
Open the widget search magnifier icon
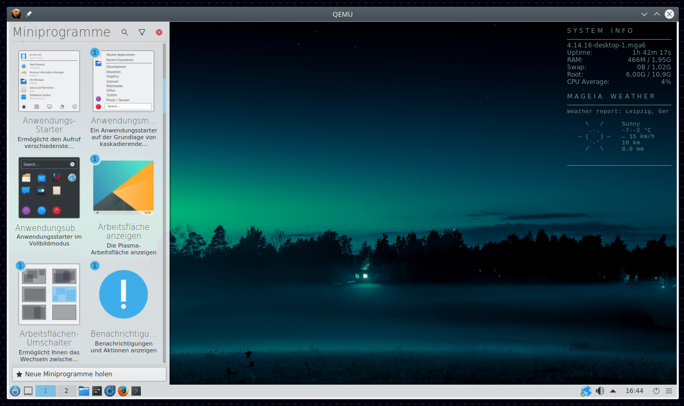coord(124,32)
